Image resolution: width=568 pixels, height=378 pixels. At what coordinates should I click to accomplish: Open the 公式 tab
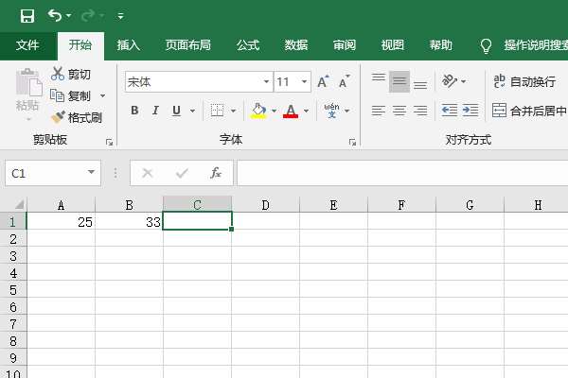(248, 45)
